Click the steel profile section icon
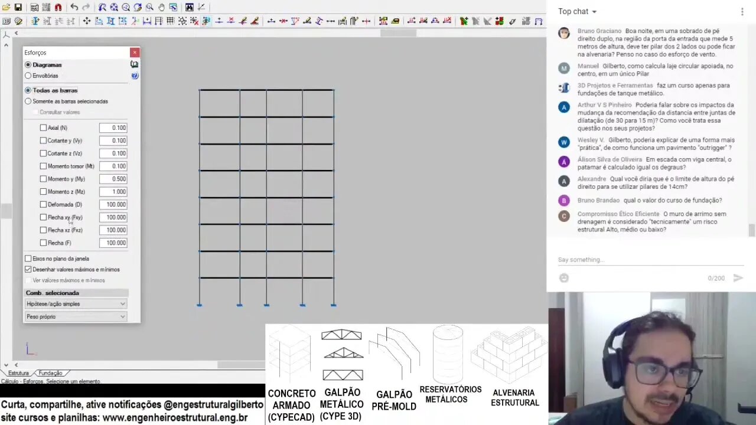756x425 pixels. (x=35, y=21)
